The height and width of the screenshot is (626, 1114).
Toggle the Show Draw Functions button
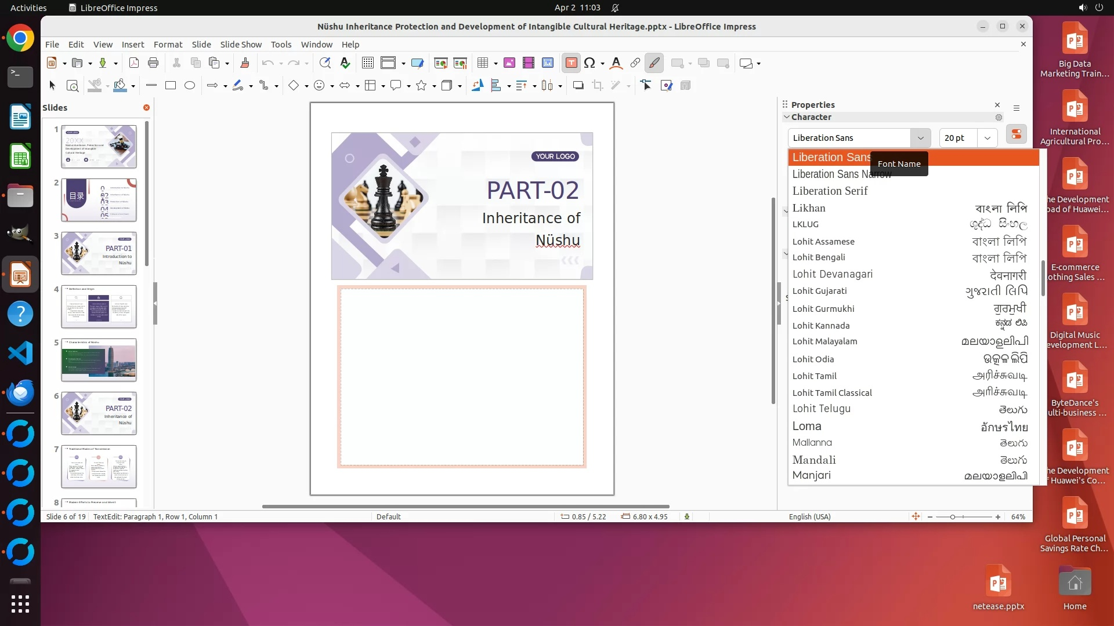[654, 63]
